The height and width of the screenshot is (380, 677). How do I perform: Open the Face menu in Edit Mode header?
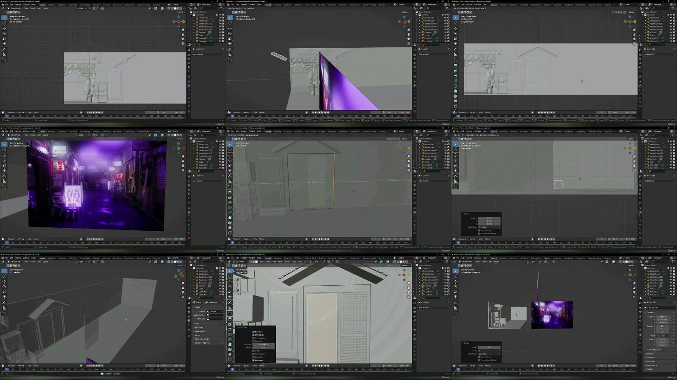tap(300, 262)
